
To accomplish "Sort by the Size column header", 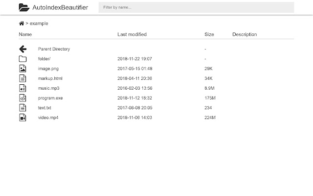I will [209, 34].
